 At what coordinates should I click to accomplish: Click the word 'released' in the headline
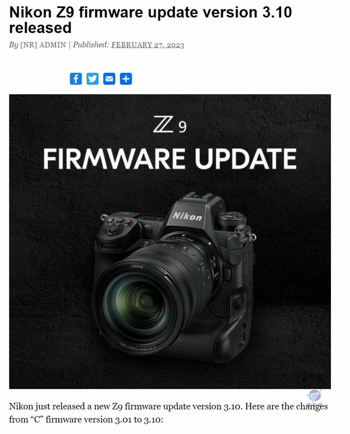[40, 28]
